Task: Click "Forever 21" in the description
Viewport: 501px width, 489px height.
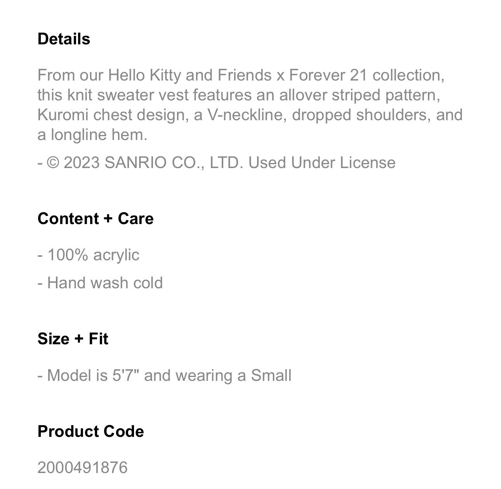Action: click(328, 75)
